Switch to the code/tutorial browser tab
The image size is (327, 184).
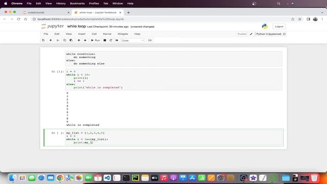click(x=46, y=12)
